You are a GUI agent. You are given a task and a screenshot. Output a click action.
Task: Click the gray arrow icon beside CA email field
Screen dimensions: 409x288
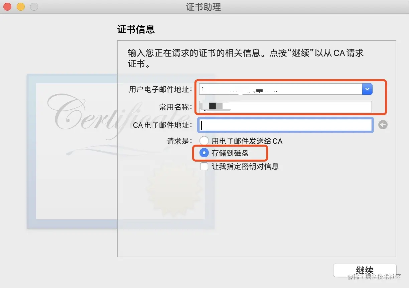coord(383,125)
